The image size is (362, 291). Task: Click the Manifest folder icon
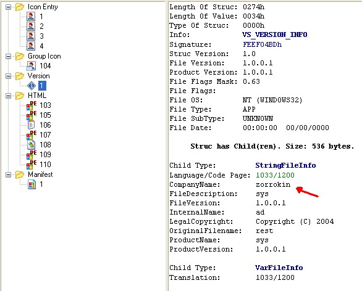[x=20, y=174]
